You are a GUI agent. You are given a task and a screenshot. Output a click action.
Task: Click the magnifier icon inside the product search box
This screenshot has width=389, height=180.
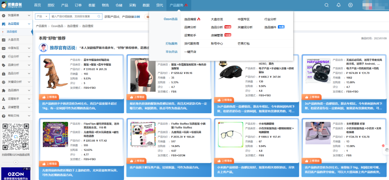click(99, 17)
